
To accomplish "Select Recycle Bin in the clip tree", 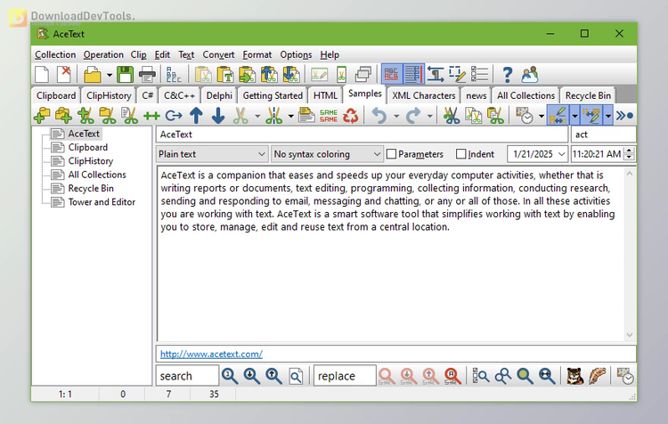I will [x=91, y=188].
